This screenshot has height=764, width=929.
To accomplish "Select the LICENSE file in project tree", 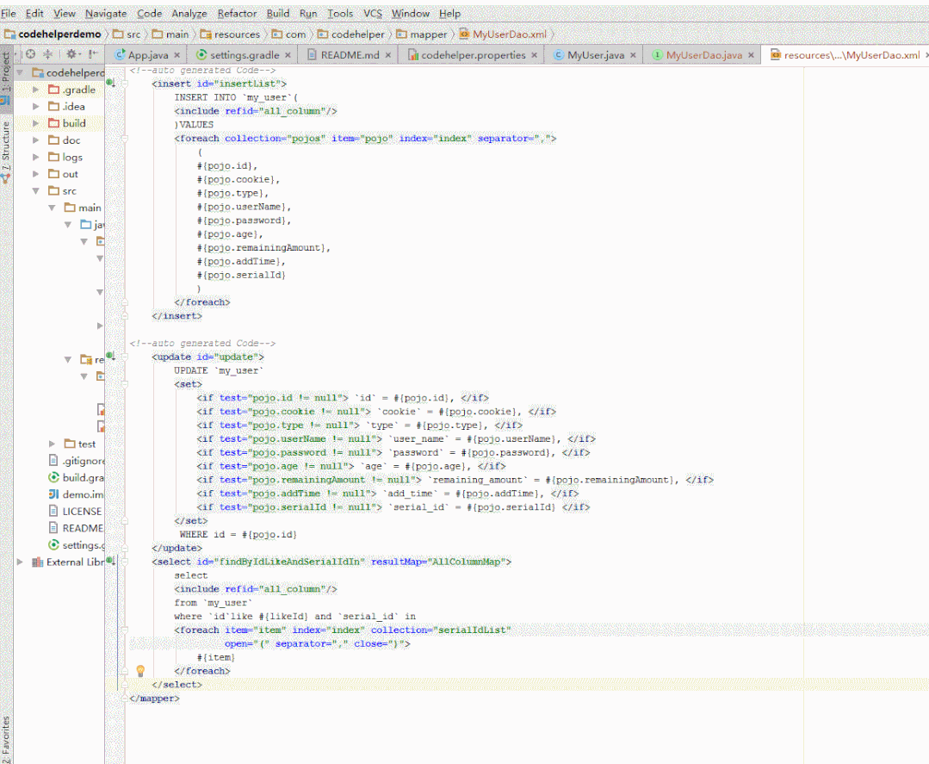I will tap(82, 511).
